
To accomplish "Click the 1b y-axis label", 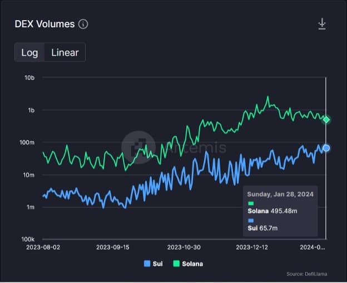I will pyautogui.click(x=31, y=110).
